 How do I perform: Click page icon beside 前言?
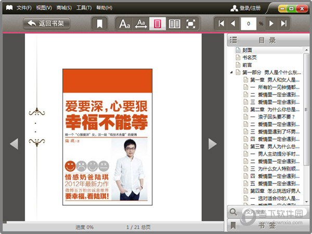point(238,65)
